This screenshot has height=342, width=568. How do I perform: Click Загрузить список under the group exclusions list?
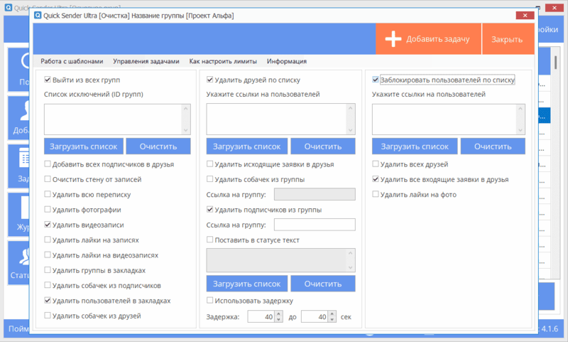click(x=83, y=146)
